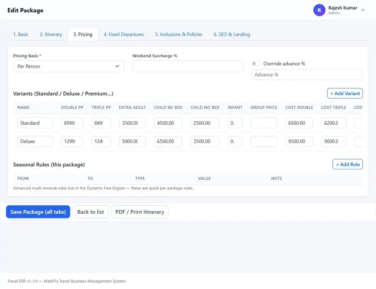
Task: Click Standard Cost Double field 6500.00
Action: pyautogui.click(x=299, y=123)
